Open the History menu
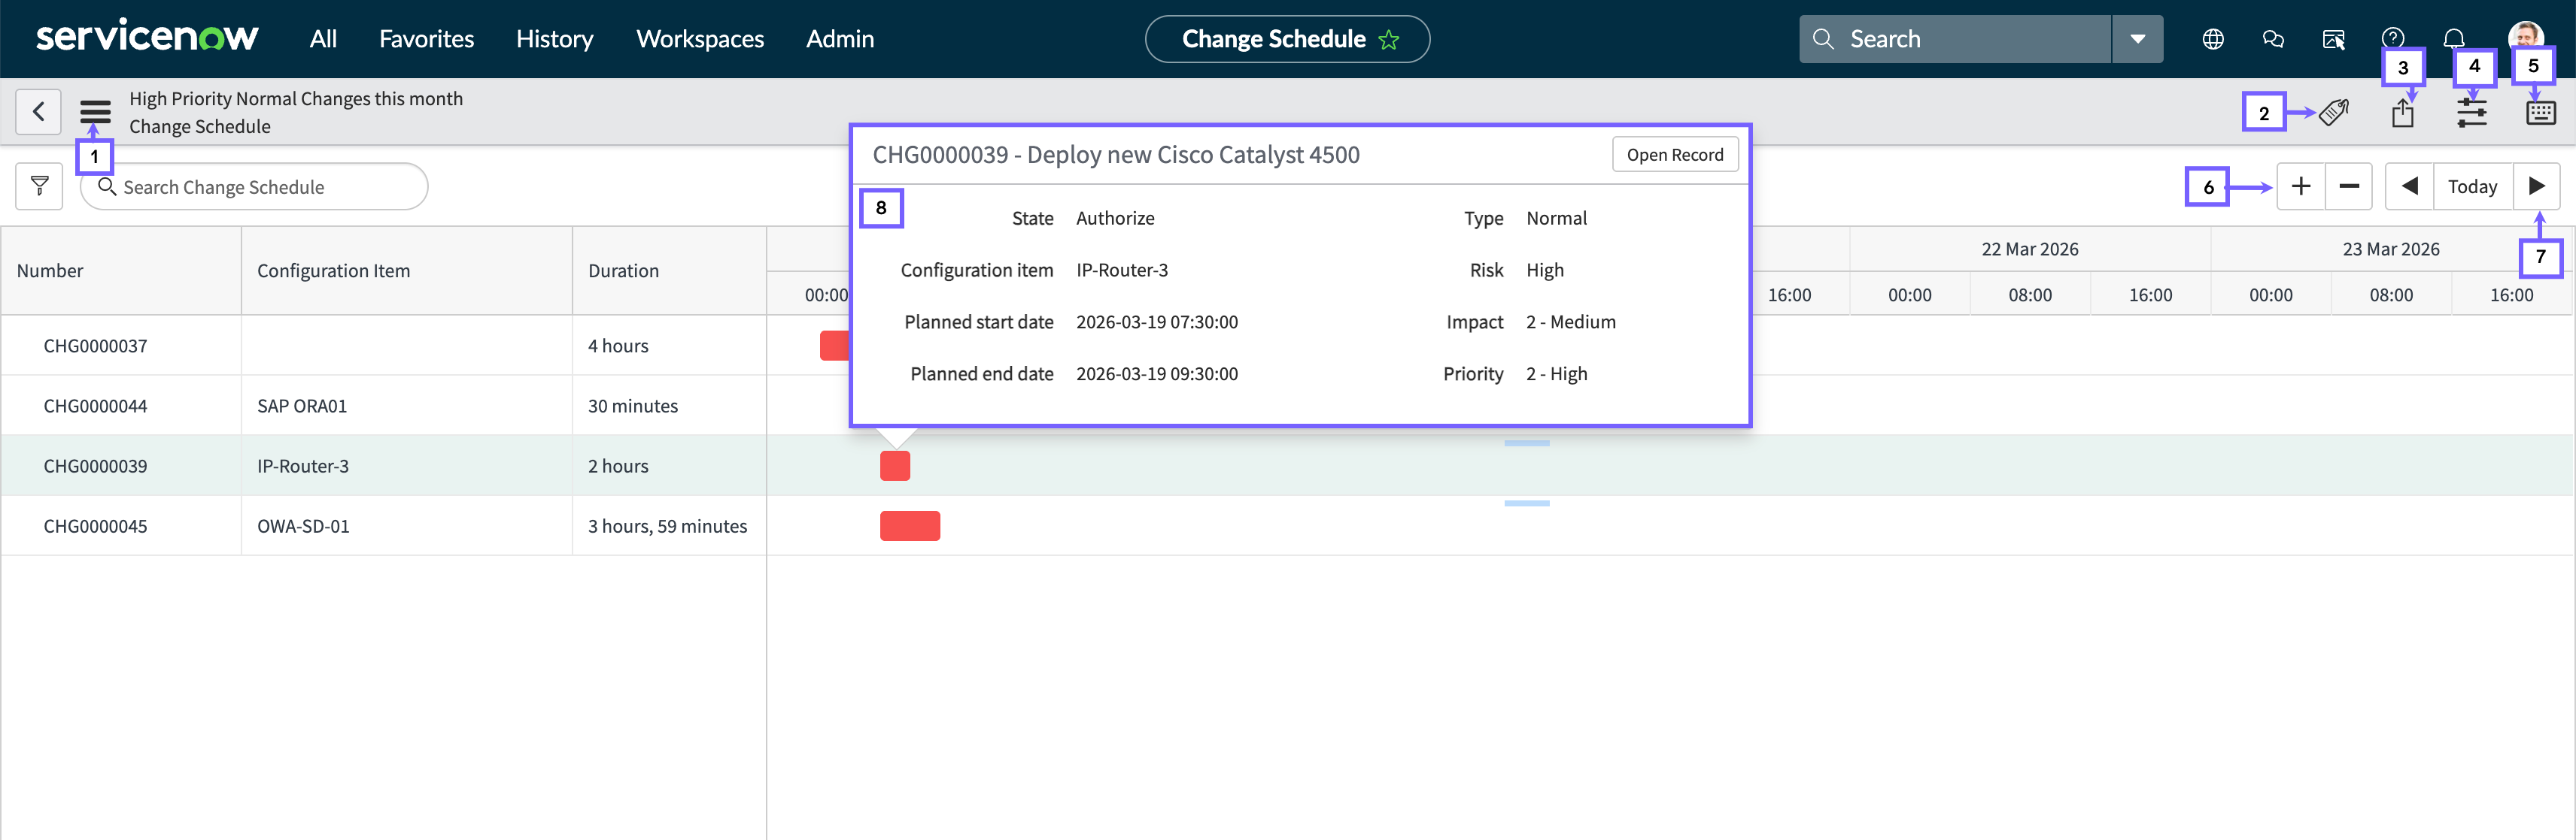Image resolution: width=2576 pixels, height=840 pixels. click(x=555, y=39)
